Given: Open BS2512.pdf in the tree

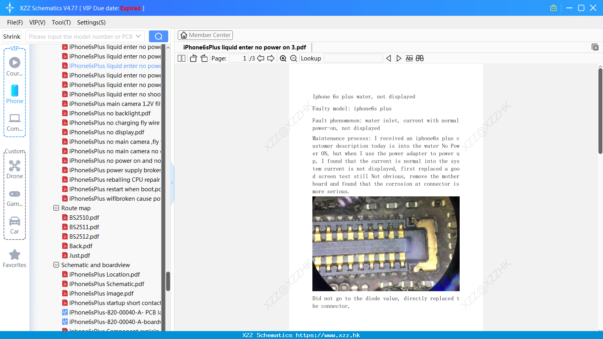Looking at the screenshot, I should click(84, 236).
